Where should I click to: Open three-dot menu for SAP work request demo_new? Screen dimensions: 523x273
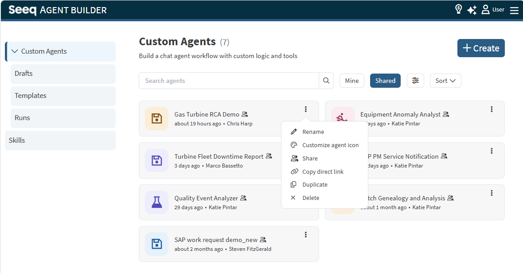click(305, 235)
